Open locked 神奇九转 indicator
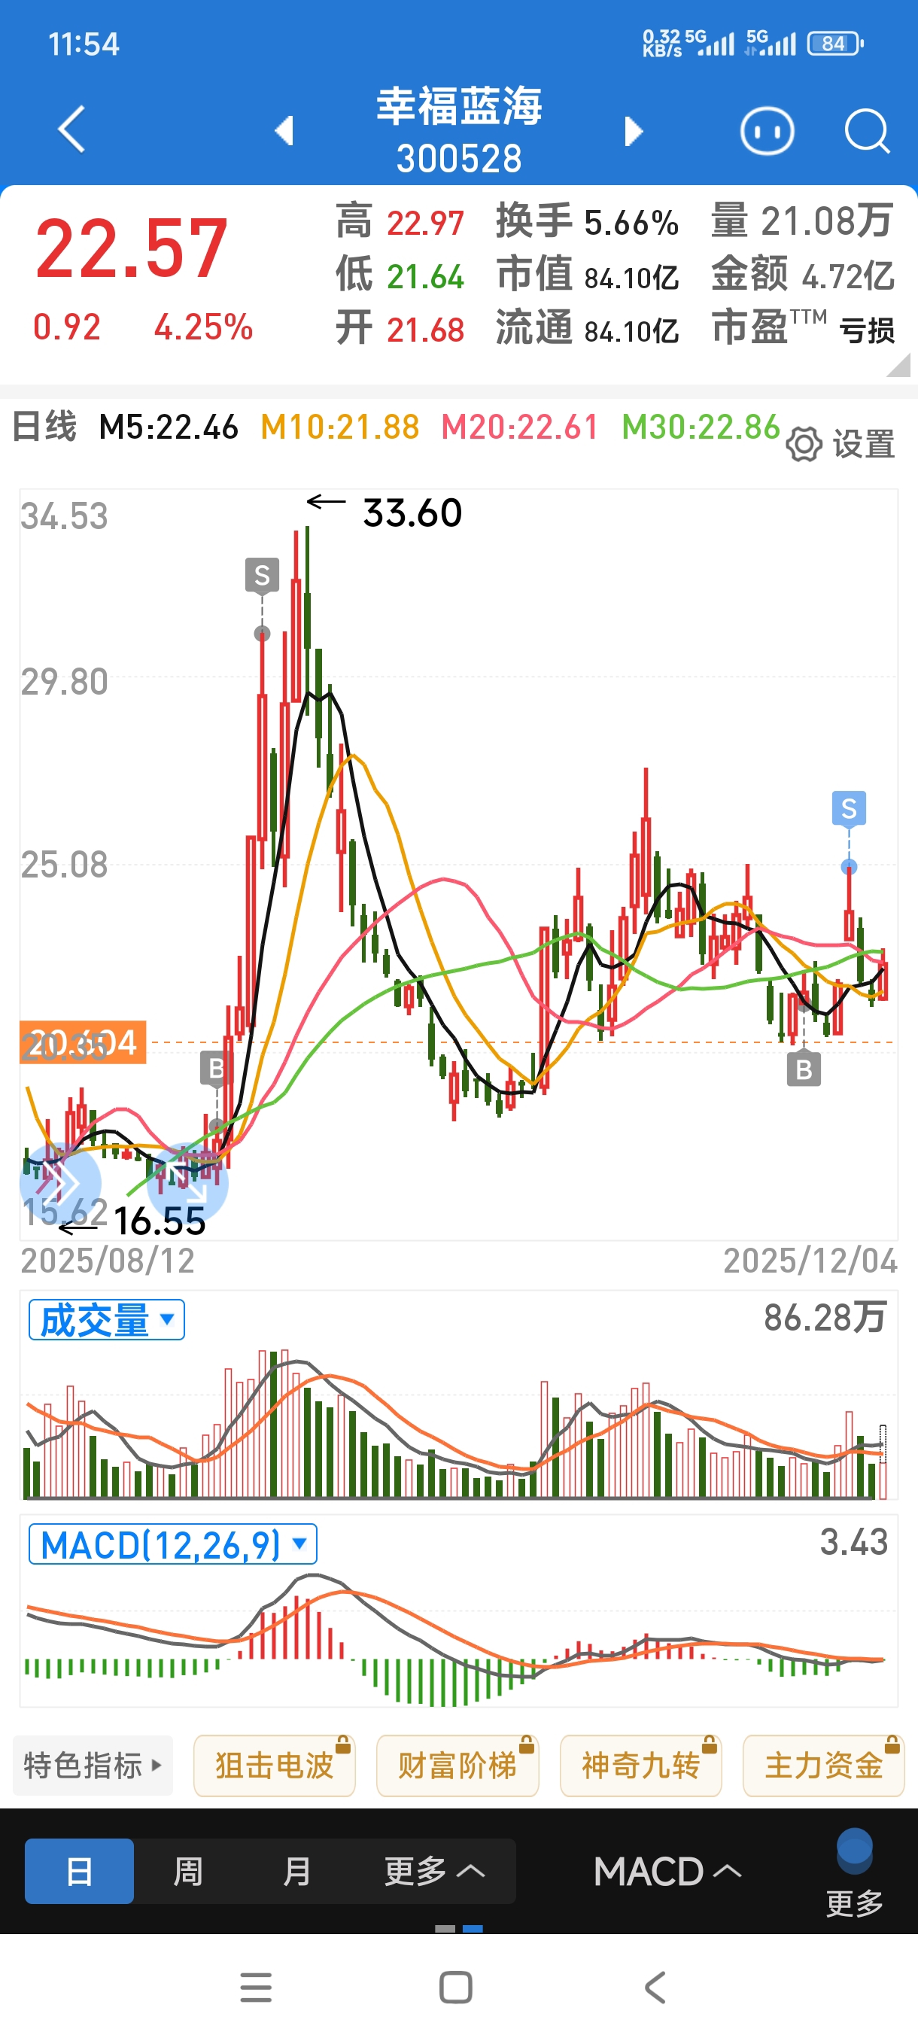Image resolution: width=918 pixels, height=2041 pixels. pyautogui.click(x=640, y=1766)
